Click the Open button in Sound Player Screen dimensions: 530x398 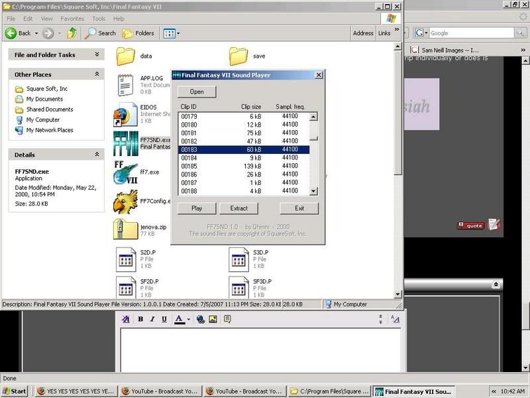tap(196, 92)
